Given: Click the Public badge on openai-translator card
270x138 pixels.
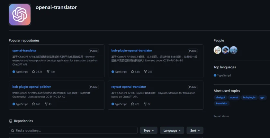Looking at the screenshot, I should point(94,51).
